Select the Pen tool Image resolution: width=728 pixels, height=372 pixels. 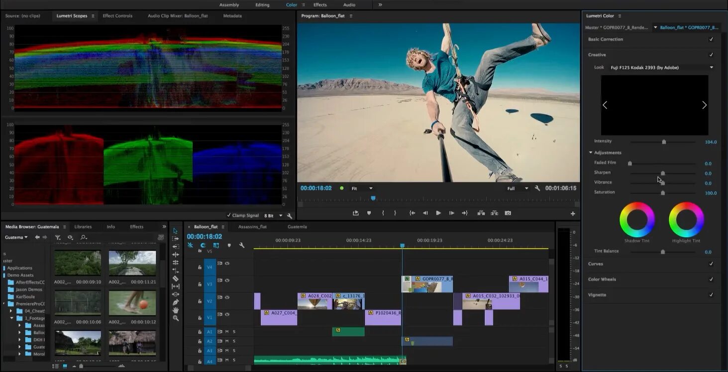[x=176, y=302]
